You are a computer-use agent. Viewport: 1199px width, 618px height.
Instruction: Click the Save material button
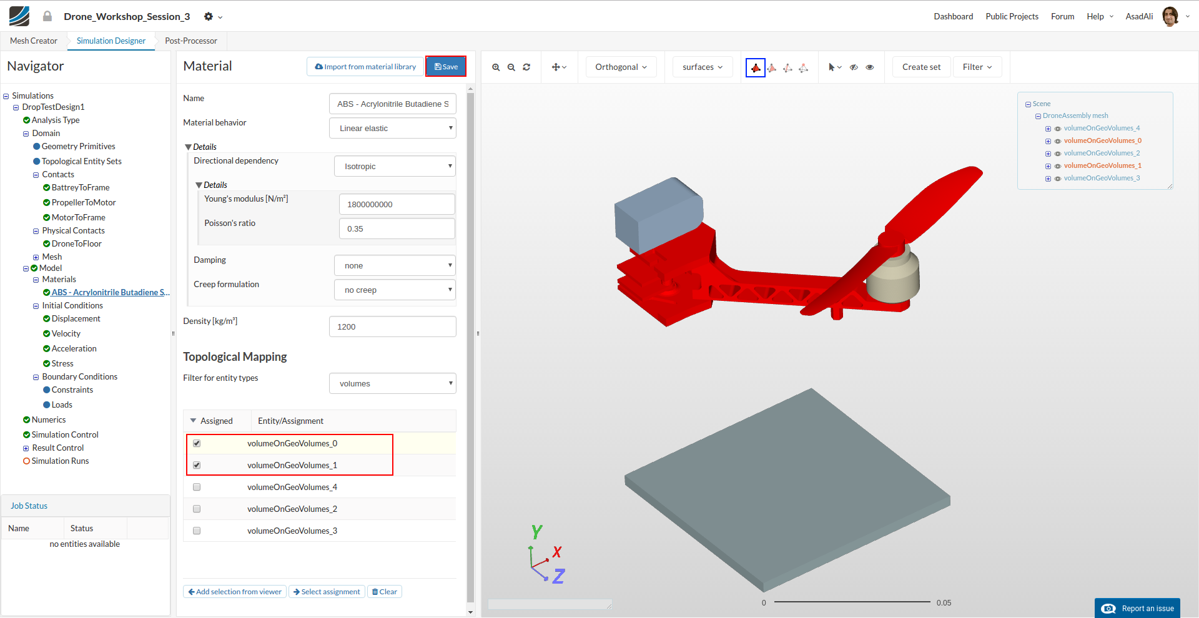[x=446, y=67]
